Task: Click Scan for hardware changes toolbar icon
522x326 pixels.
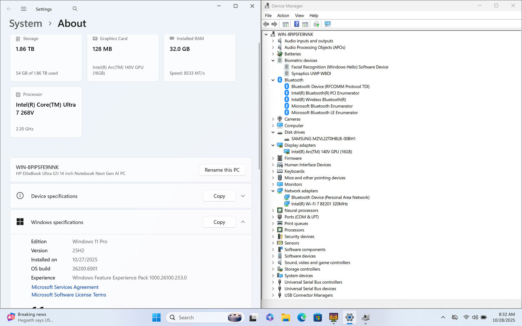Action: pos(328,24)
